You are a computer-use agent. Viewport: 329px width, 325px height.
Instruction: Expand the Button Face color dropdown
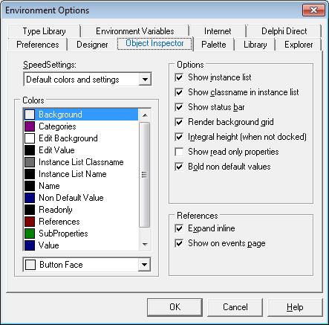(x=144, y=265)
